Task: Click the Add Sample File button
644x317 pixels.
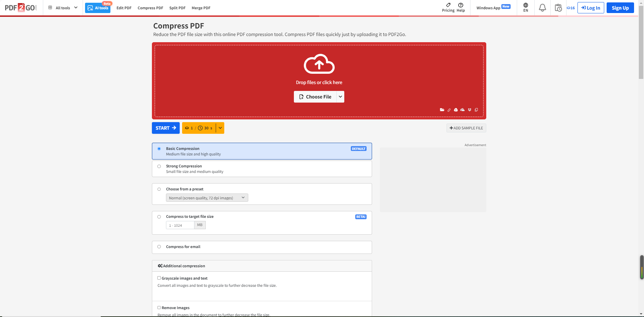Action: 466,128
